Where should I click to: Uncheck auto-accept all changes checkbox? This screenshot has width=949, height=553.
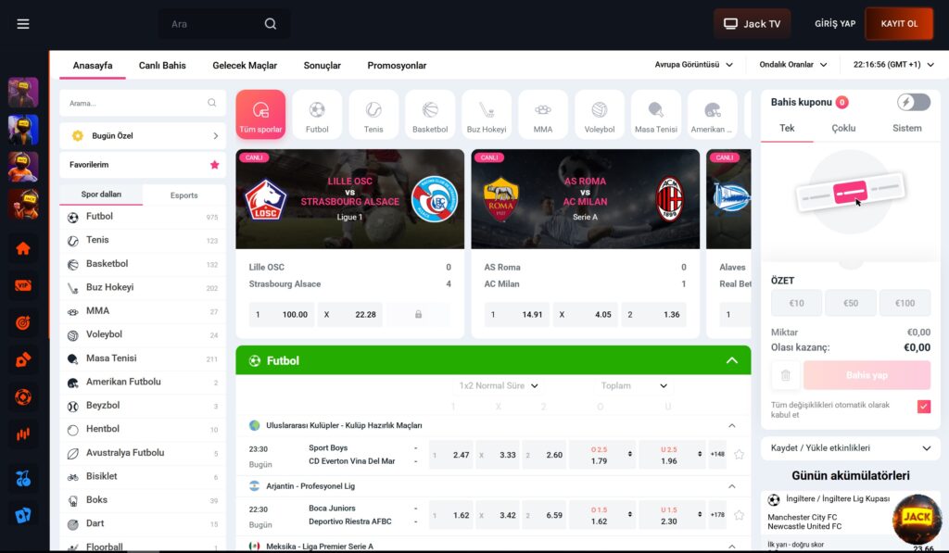click(923, 407)
